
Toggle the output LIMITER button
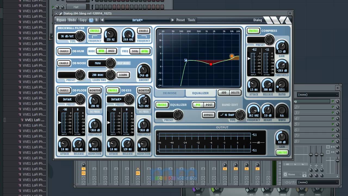(282, 152)
